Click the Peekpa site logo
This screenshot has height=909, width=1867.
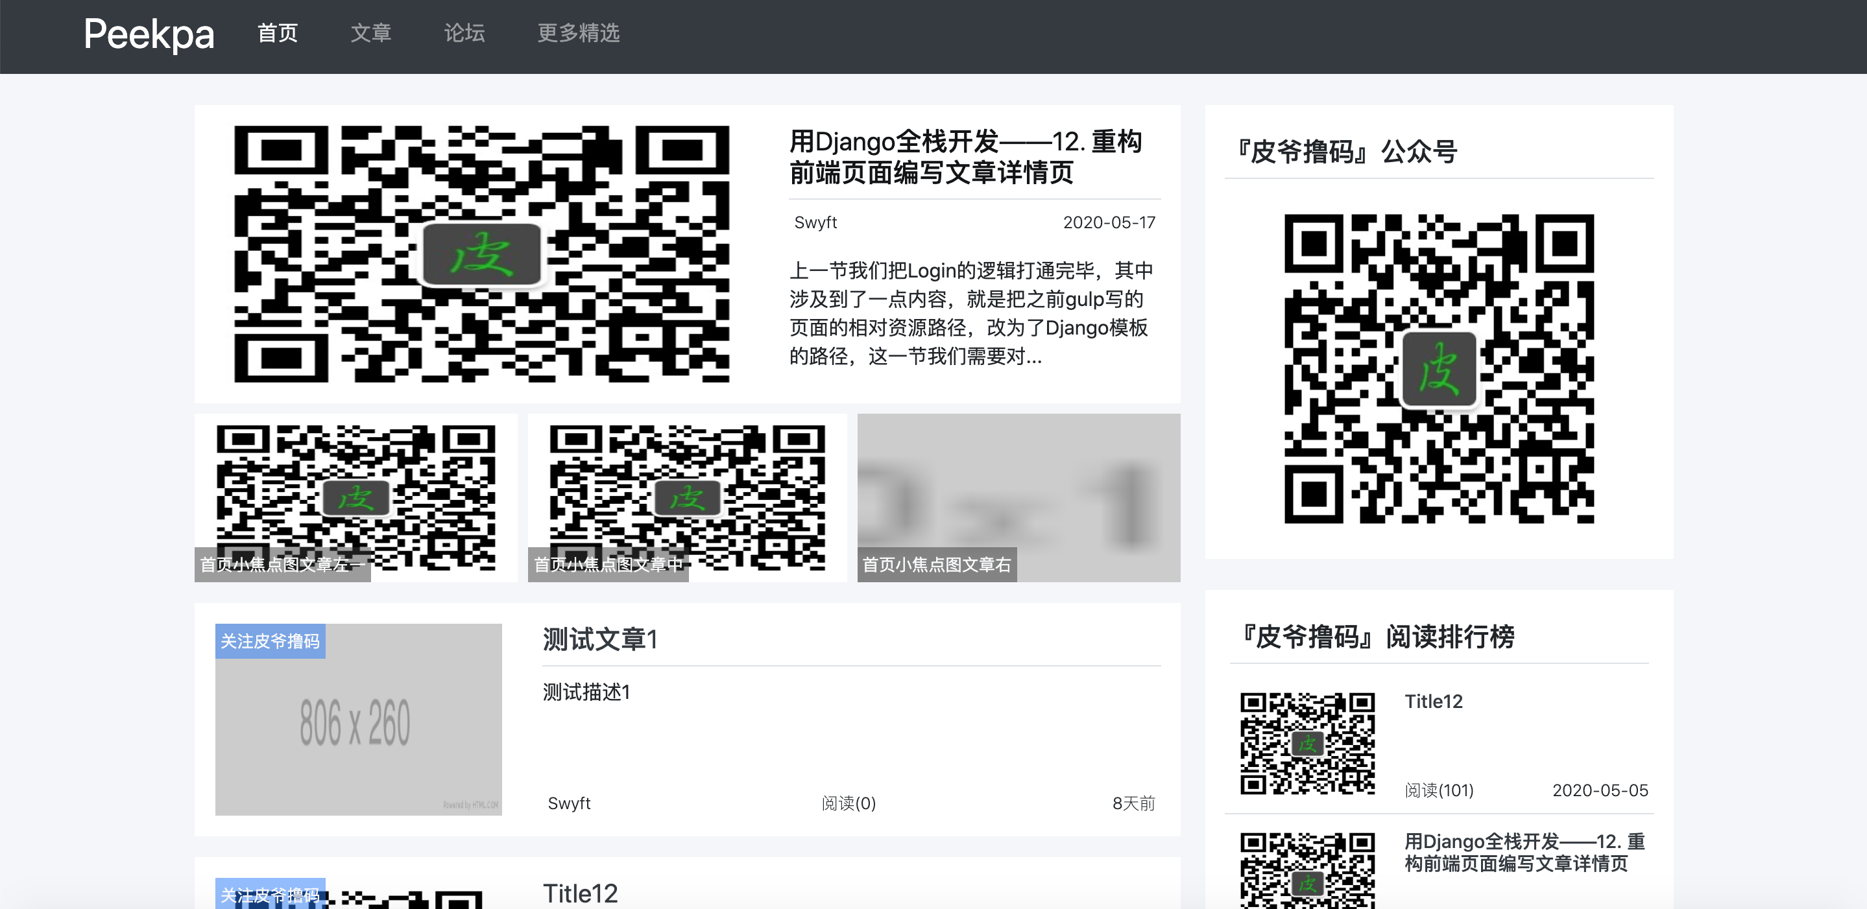pos(149,34)
